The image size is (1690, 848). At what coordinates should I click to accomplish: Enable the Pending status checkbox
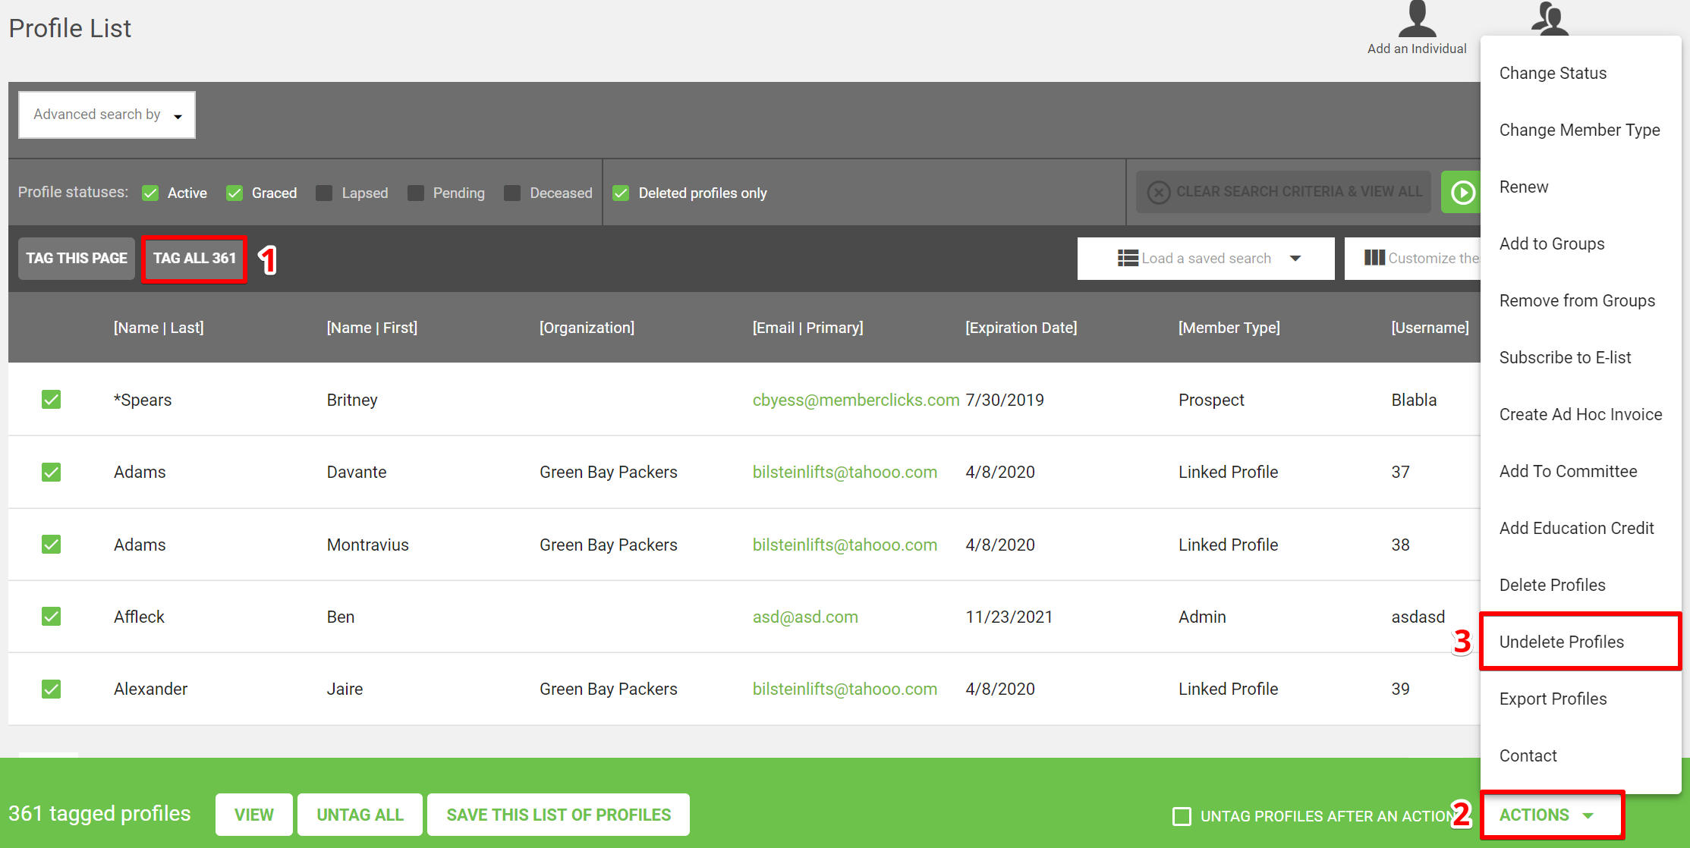(416, 193)
